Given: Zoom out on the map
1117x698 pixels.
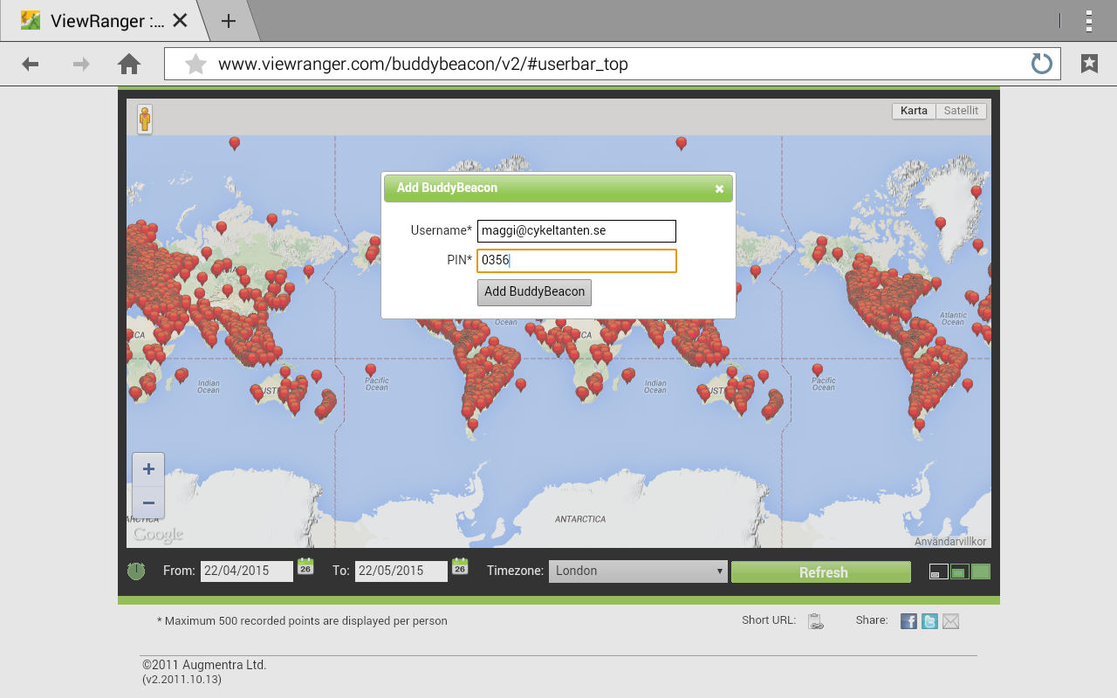Looking at the screenshot, I should (x=148, y=503).
